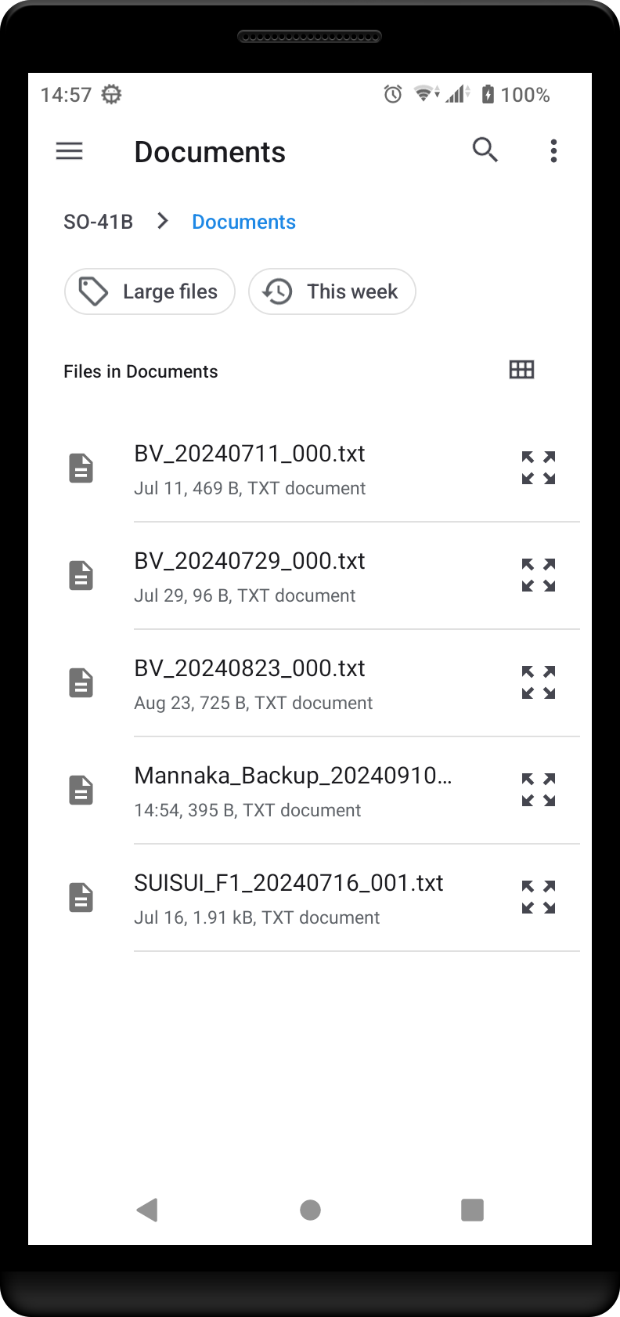Tap the search magnifier icon
620x1317 pixels.
(485, 150)
